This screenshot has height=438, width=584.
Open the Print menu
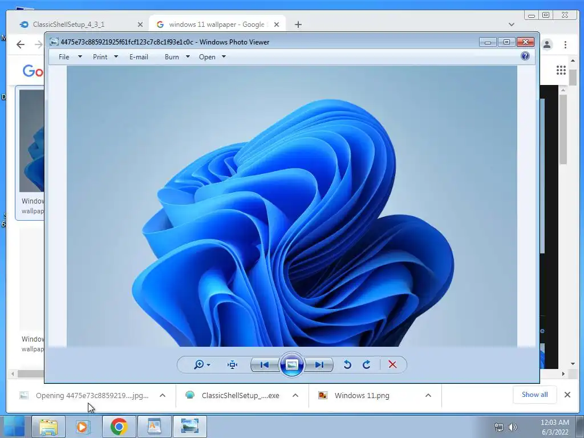(100, 57)
